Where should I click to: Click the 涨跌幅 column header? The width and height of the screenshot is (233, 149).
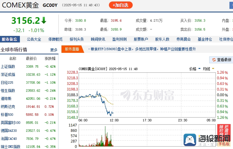[50, 58]
